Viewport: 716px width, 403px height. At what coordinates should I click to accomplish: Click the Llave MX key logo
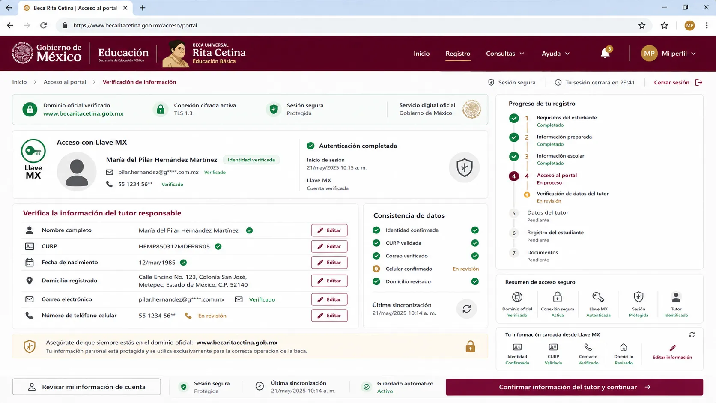tap(33, 151)
